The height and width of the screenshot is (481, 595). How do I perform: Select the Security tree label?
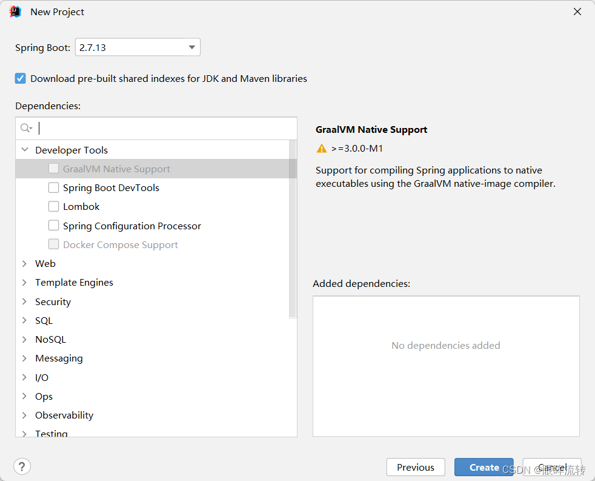tap(53, 301)
